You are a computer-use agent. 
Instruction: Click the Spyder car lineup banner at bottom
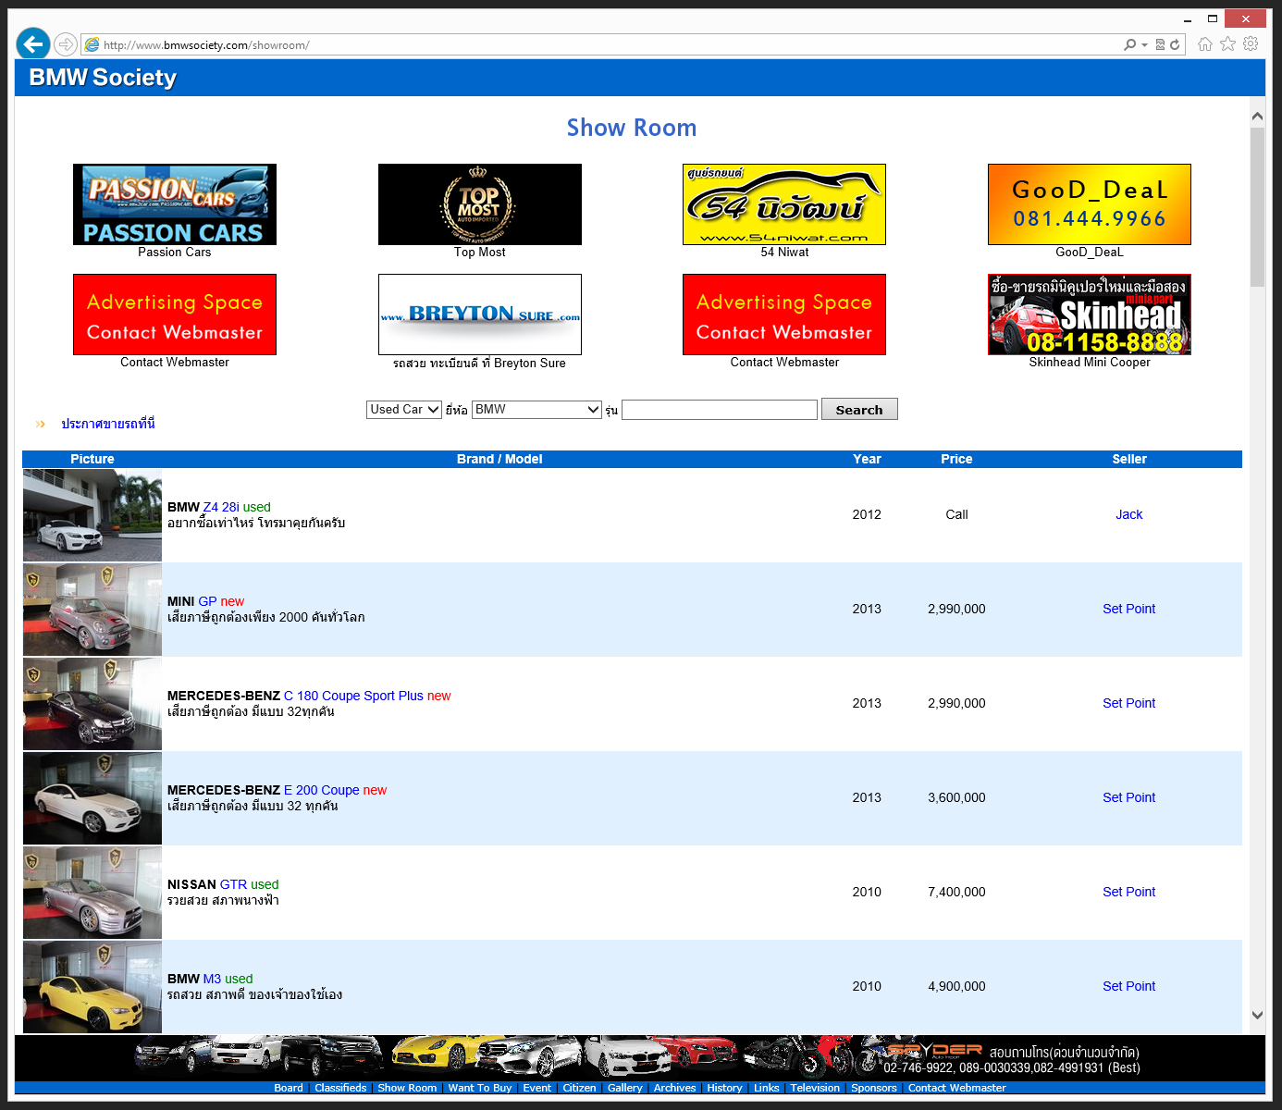point(640,1058)
